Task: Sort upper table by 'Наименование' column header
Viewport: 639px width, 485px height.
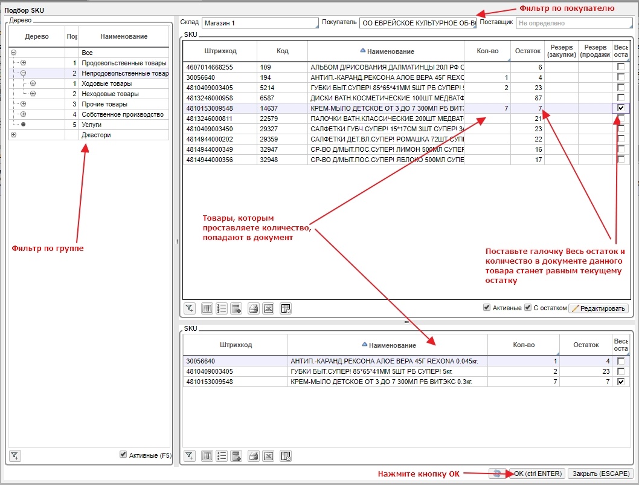Action: 390,51
